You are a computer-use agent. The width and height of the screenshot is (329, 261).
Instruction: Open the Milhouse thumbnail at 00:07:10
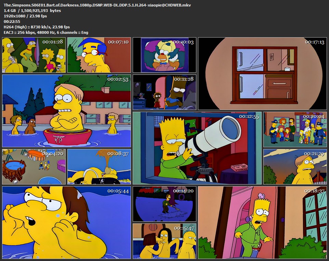click(x=99, y=55)
